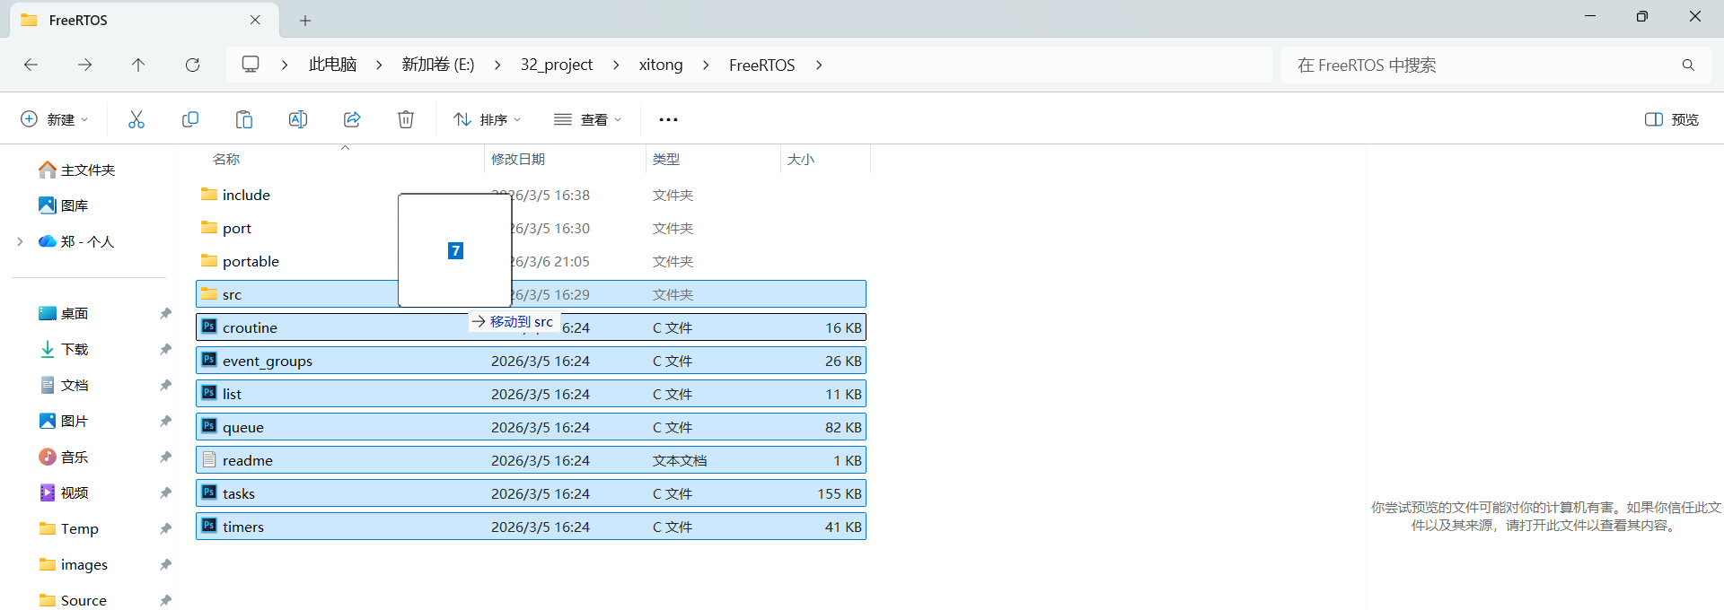Open 音乐 music in sidebar
This screenshot has width=1724, height=610.
64,457
